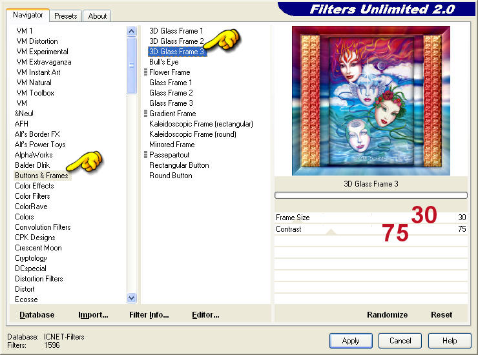Select the Balder Olrik category

[32, 165]
